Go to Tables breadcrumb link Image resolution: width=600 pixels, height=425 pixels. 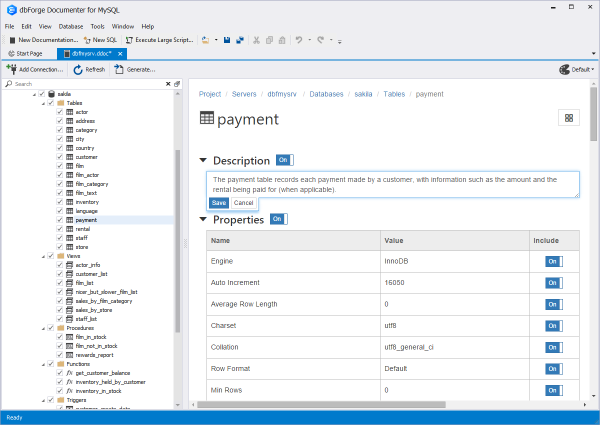[x=394, y=94]
